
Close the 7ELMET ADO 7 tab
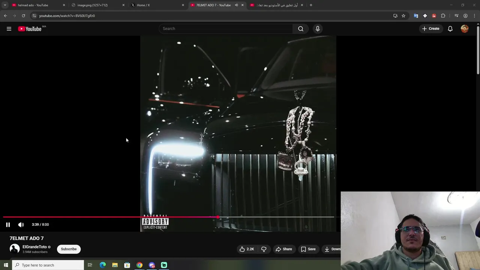[242, 5]
